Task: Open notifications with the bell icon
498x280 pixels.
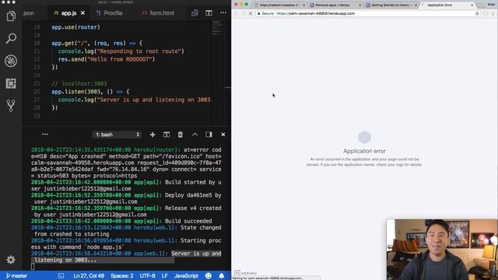Action: pyautogui.click(x=221, y=276)
